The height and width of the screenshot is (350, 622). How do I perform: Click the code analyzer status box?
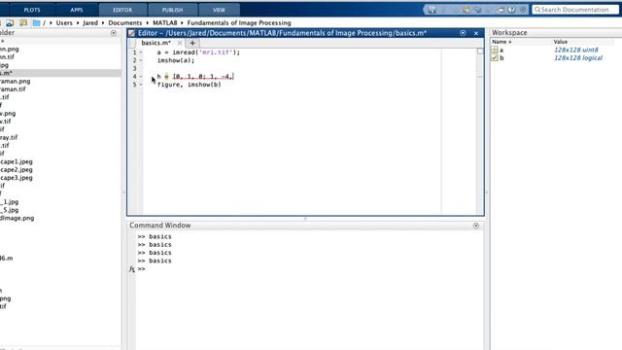(x=480, y=52)
